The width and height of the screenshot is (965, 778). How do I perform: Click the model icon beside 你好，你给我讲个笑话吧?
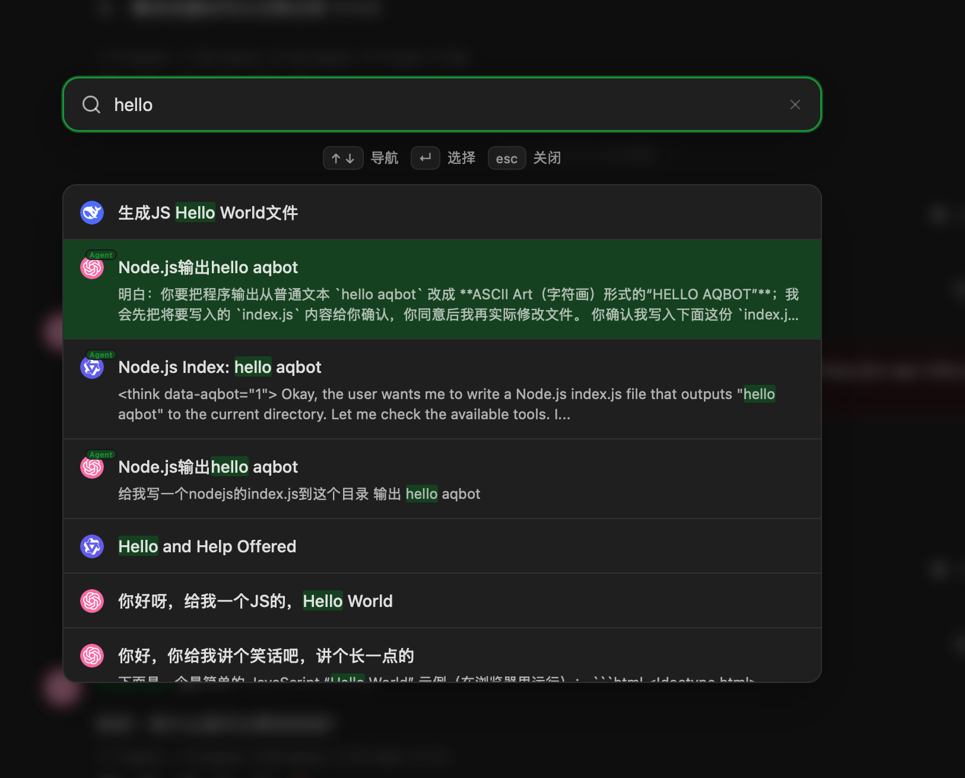[x=92, y=656]
